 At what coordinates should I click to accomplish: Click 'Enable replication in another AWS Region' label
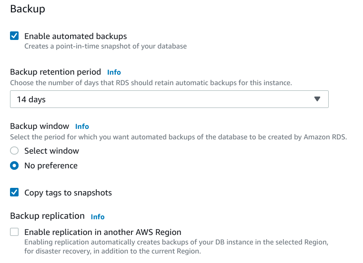pyautogui.click(x=102, y=232)
